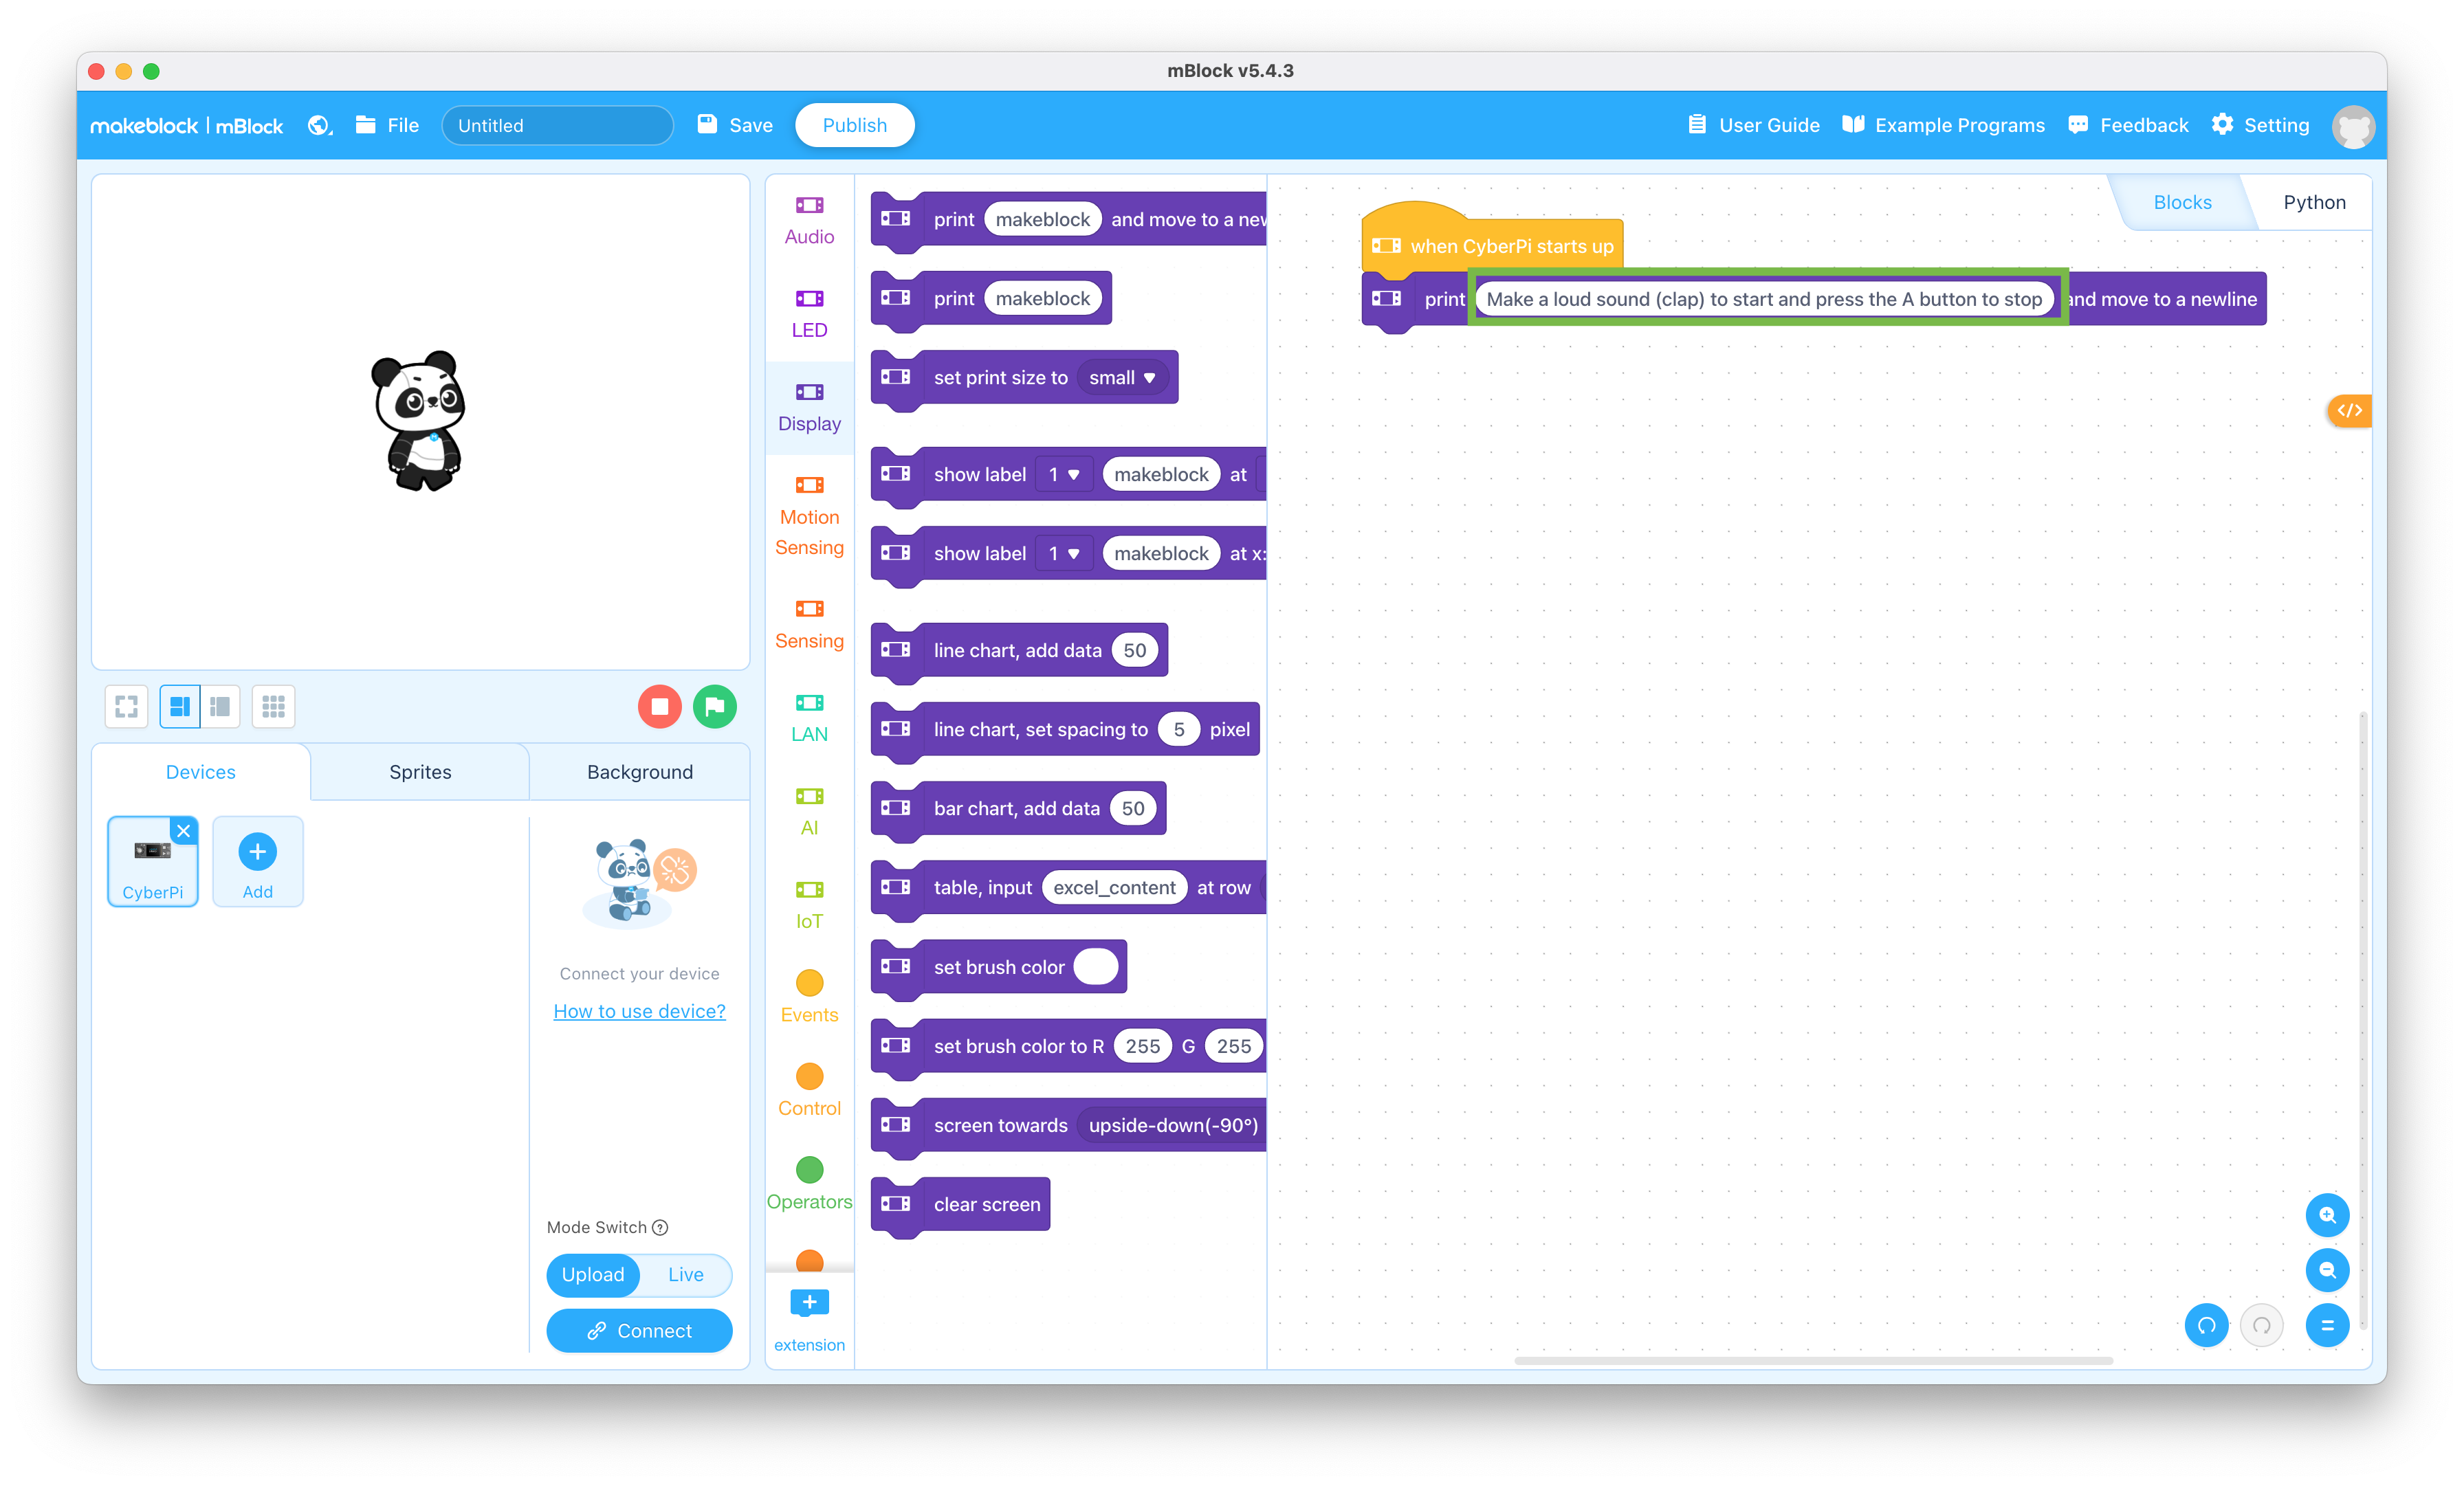Switch to Blocks view
This screenshot has height=1486, width=2464.
[2182, 201]
